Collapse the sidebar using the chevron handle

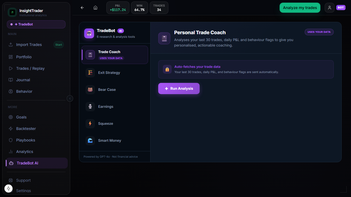(x=70, y=98)
